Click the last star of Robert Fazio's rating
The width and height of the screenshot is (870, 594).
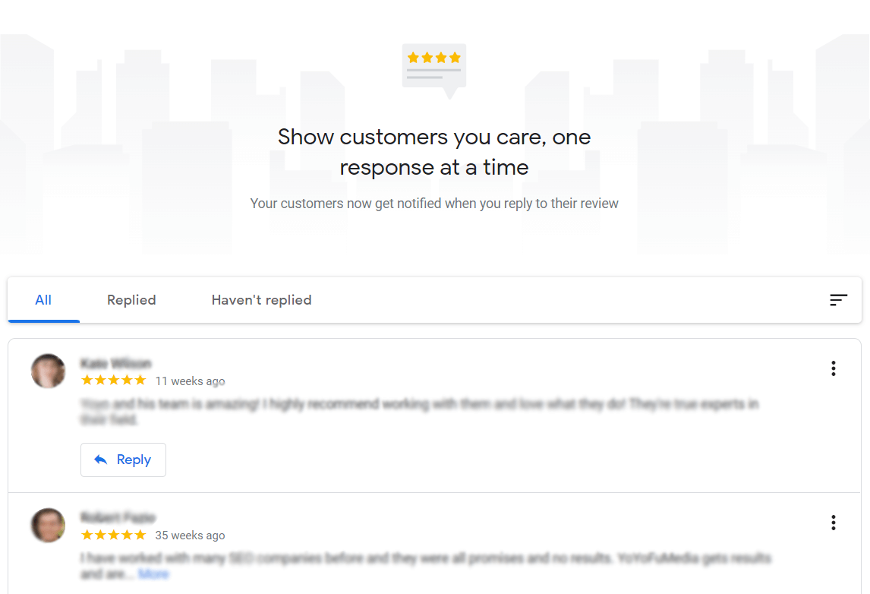[x=141, y=534]
